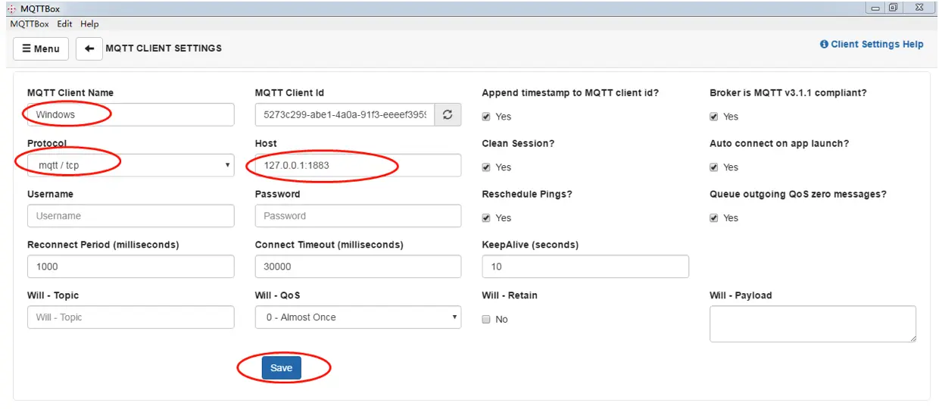The width and height of the screenshot is (939, 409).
Task: Toggle Queue outgoing QoS zero messages checkbox
Action: tap(714, 218)
